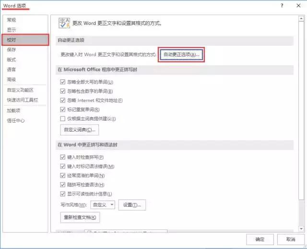Click the vertical scrollbar thumb
Image resolution: width=307 pixels, height=249 pixels.
pos(301,111)
